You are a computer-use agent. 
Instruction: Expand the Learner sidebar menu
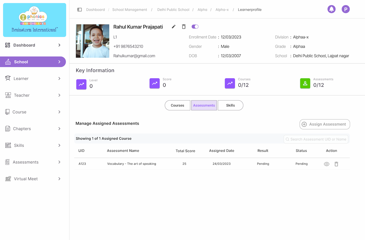pyautogui.click(x=33, y=79)
